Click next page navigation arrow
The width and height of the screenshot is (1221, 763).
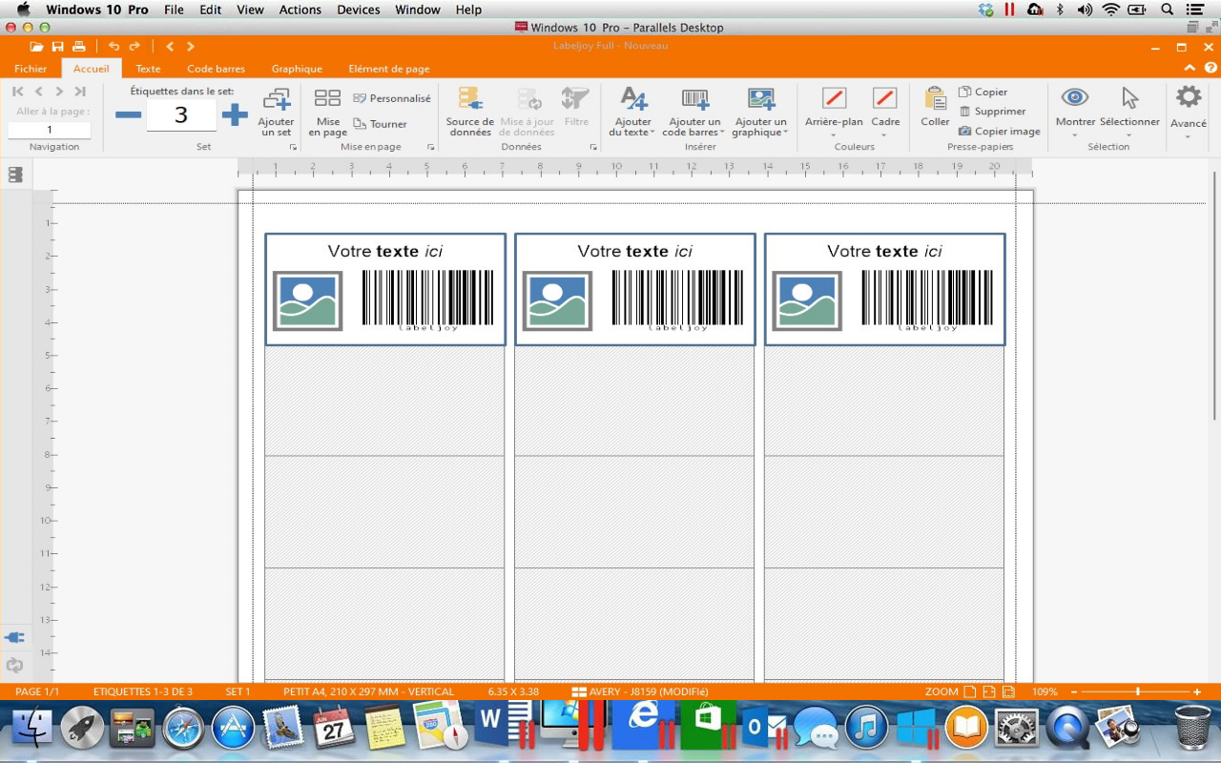tap(59, 92)
